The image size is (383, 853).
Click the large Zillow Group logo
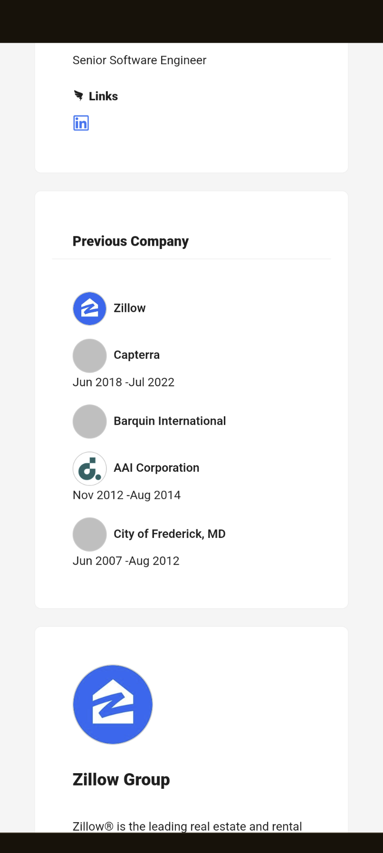113,704
